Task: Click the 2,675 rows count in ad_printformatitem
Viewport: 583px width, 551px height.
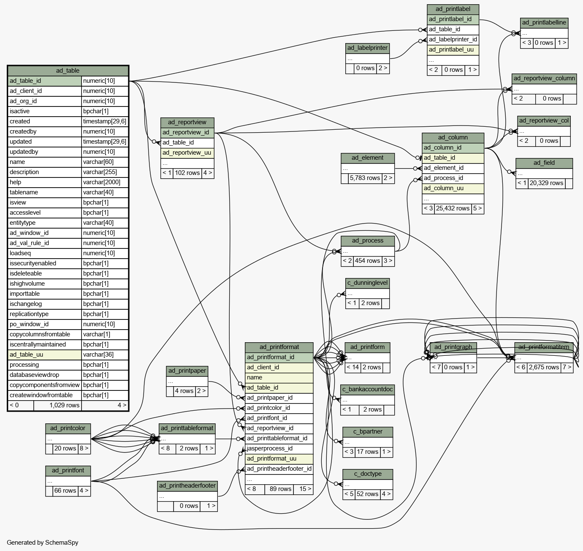Action: pos(544,367)
